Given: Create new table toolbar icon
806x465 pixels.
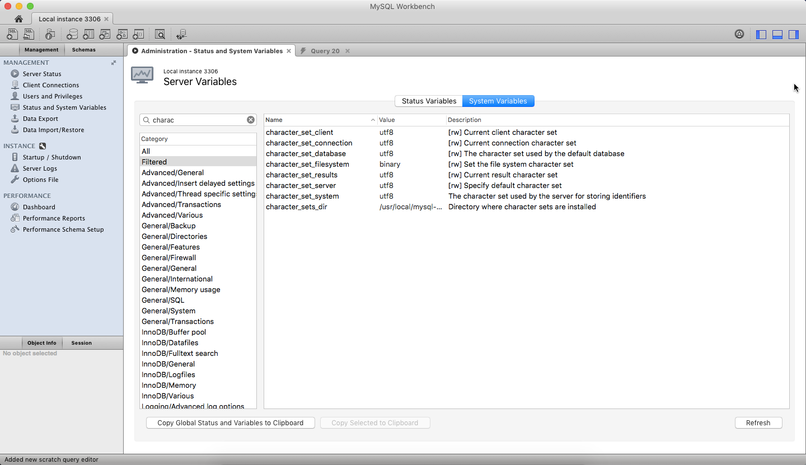Looking at the screenshot, I should [88, 34].
